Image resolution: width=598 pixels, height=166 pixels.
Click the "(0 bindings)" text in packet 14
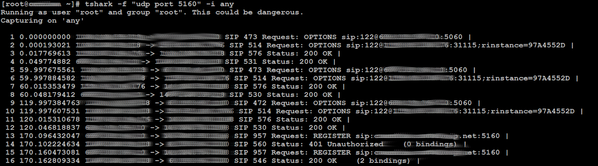coord(430,144)
